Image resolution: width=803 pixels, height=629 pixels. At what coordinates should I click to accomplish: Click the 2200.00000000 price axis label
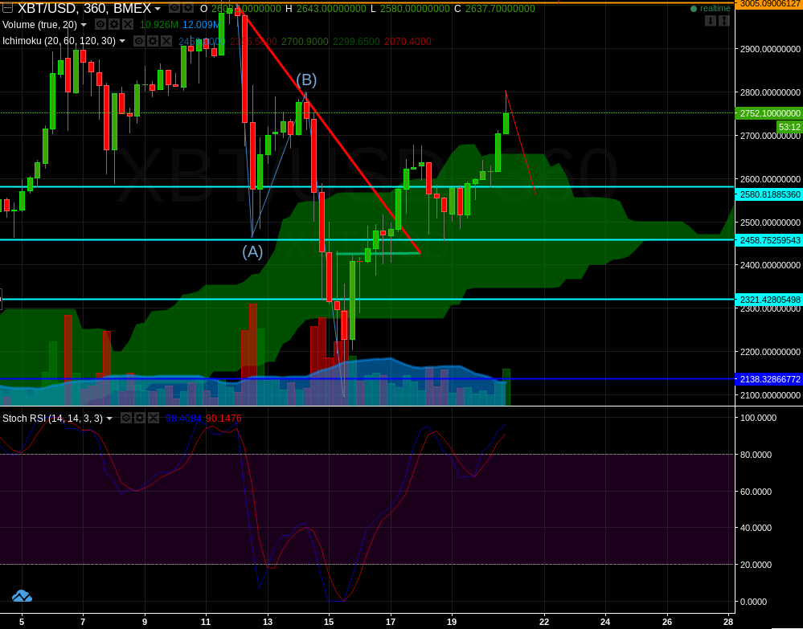[770, 352]
